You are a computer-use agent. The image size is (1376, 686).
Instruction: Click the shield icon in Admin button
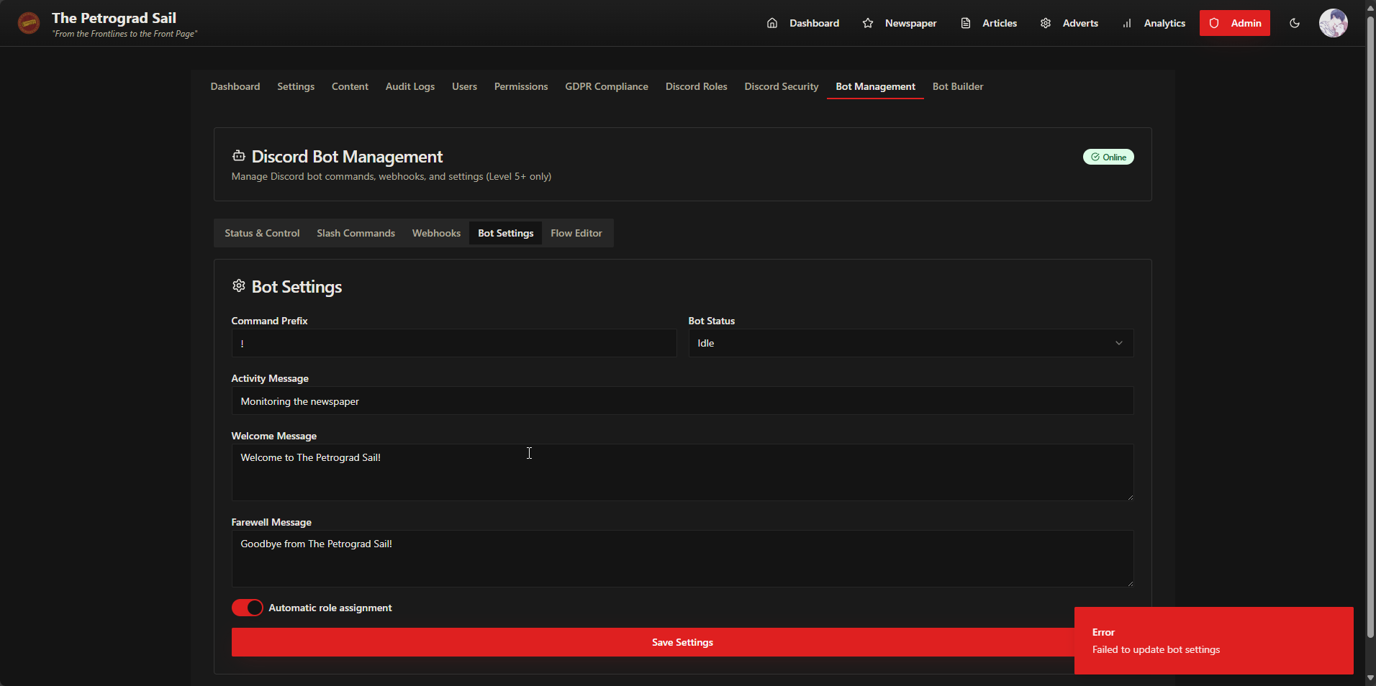1214,23
